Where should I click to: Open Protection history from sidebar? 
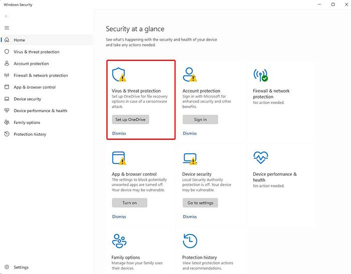(x=47, y=134)
